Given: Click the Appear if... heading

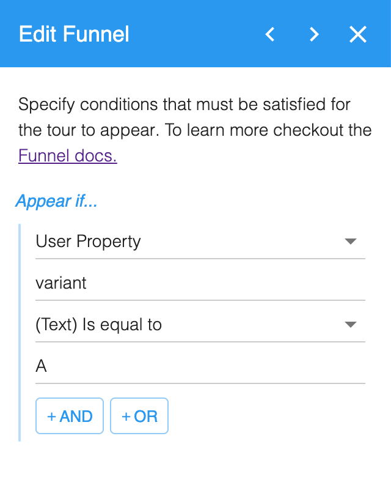Looking at the screenshot, I should (56, 201).
